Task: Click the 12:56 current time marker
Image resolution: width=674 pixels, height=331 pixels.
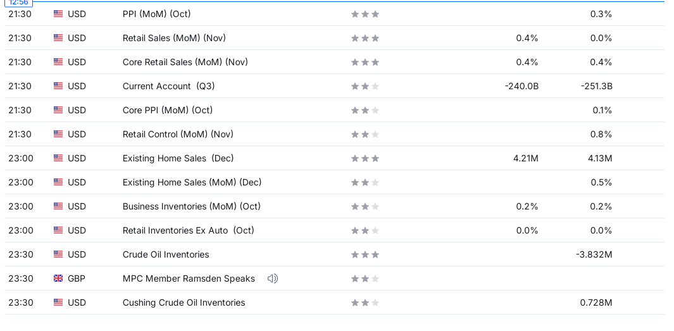Action: [x=18, y=3]
